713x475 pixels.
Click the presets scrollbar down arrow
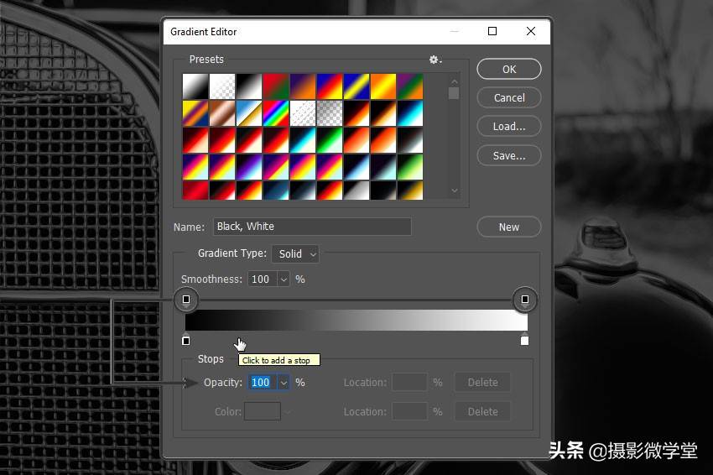[454, 191]
